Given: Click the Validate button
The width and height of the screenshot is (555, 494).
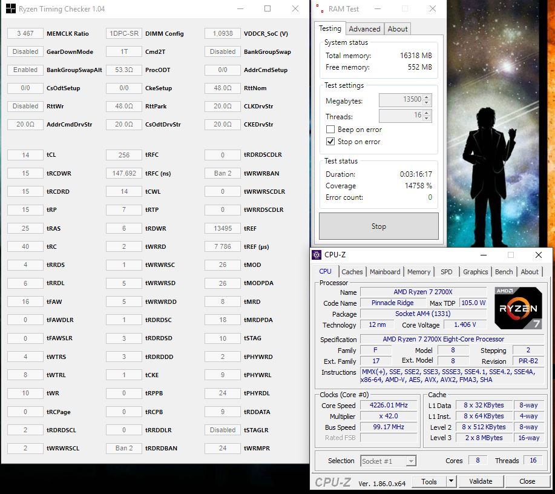Looking at the screenshot, I should (x=481, y=481).
